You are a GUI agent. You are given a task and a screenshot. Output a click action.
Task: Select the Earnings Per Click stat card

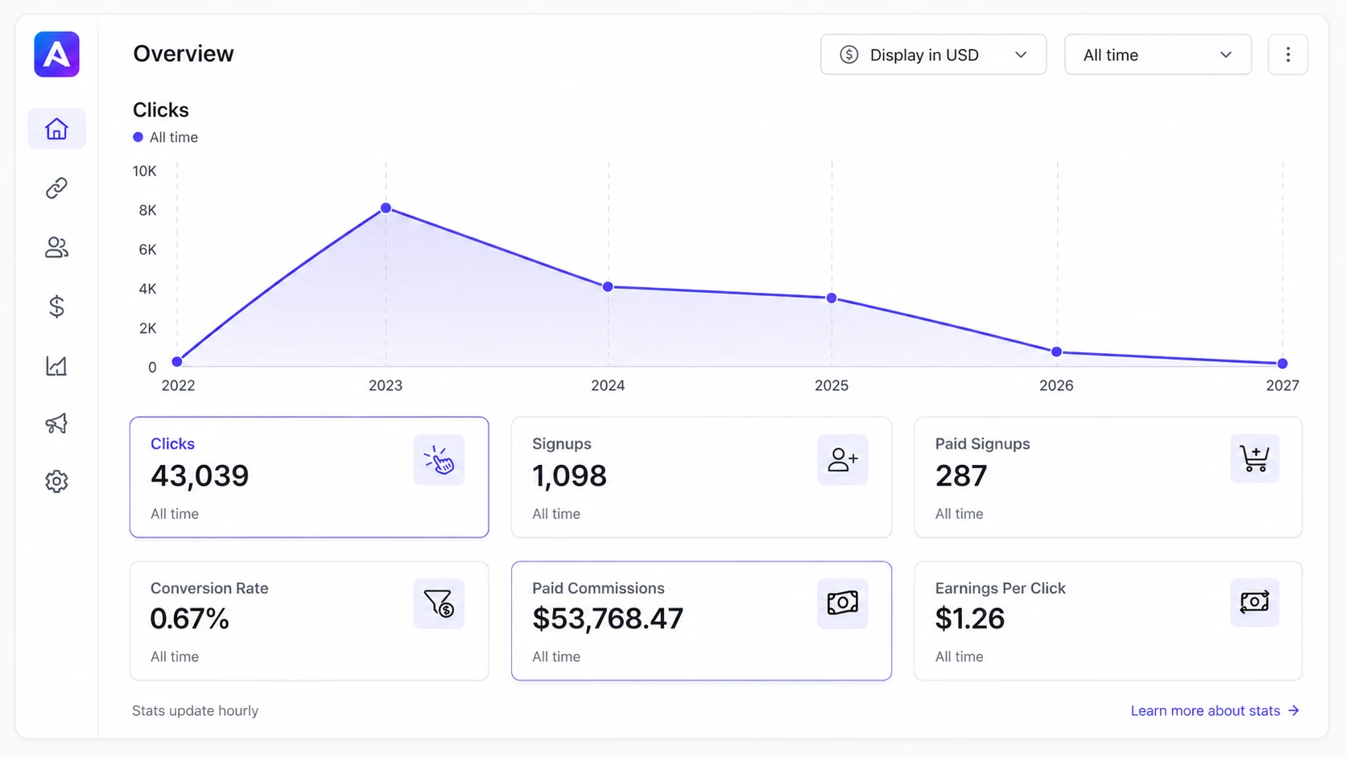[1108, 621]
